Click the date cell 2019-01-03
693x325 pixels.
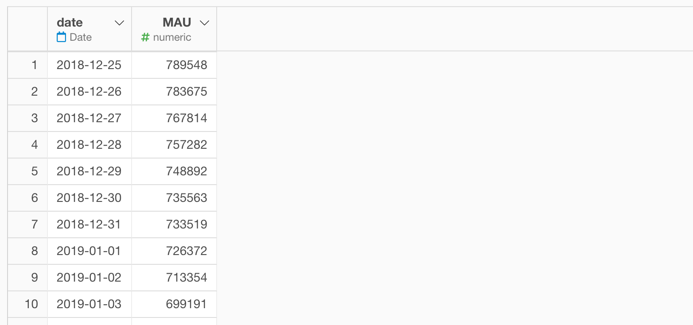pyautogui.click(x=89, y=304)
